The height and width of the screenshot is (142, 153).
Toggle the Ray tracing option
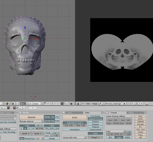tap(53, 121)
